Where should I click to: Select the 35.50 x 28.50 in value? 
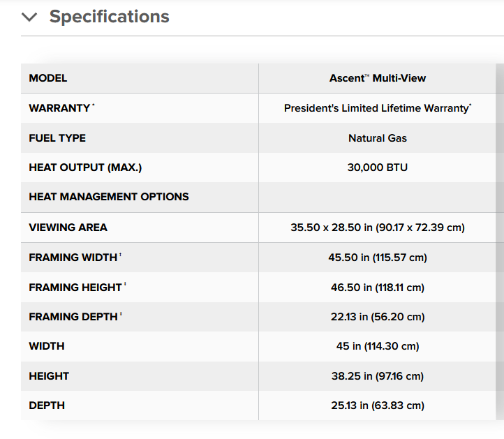click(377, 228)
